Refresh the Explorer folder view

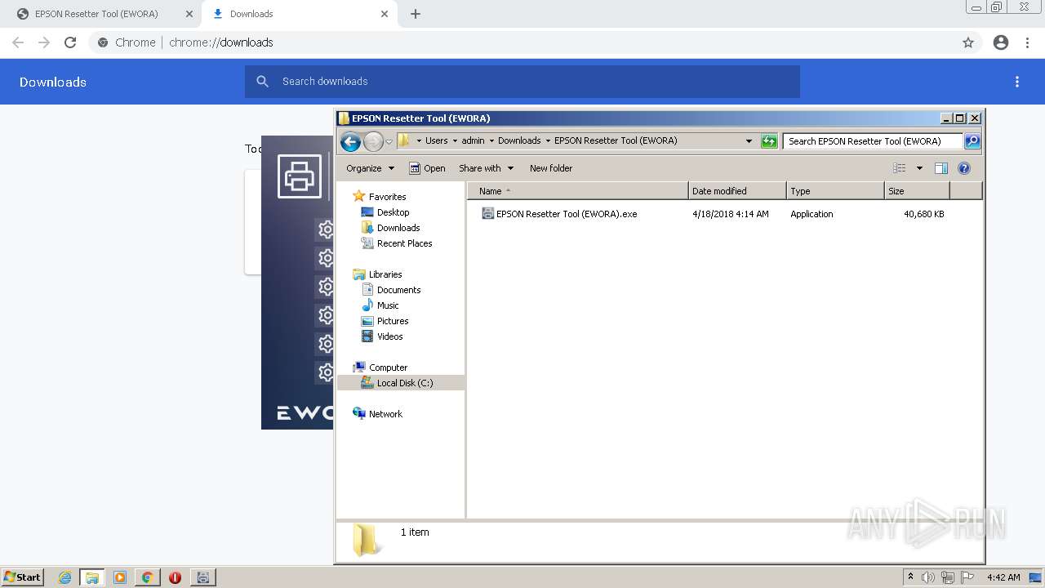[769, 141]
